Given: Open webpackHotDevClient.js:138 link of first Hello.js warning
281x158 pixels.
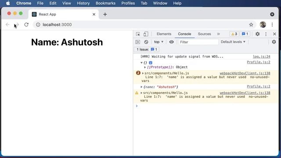Looking at the screenshot, I should [x=245, y=73].
